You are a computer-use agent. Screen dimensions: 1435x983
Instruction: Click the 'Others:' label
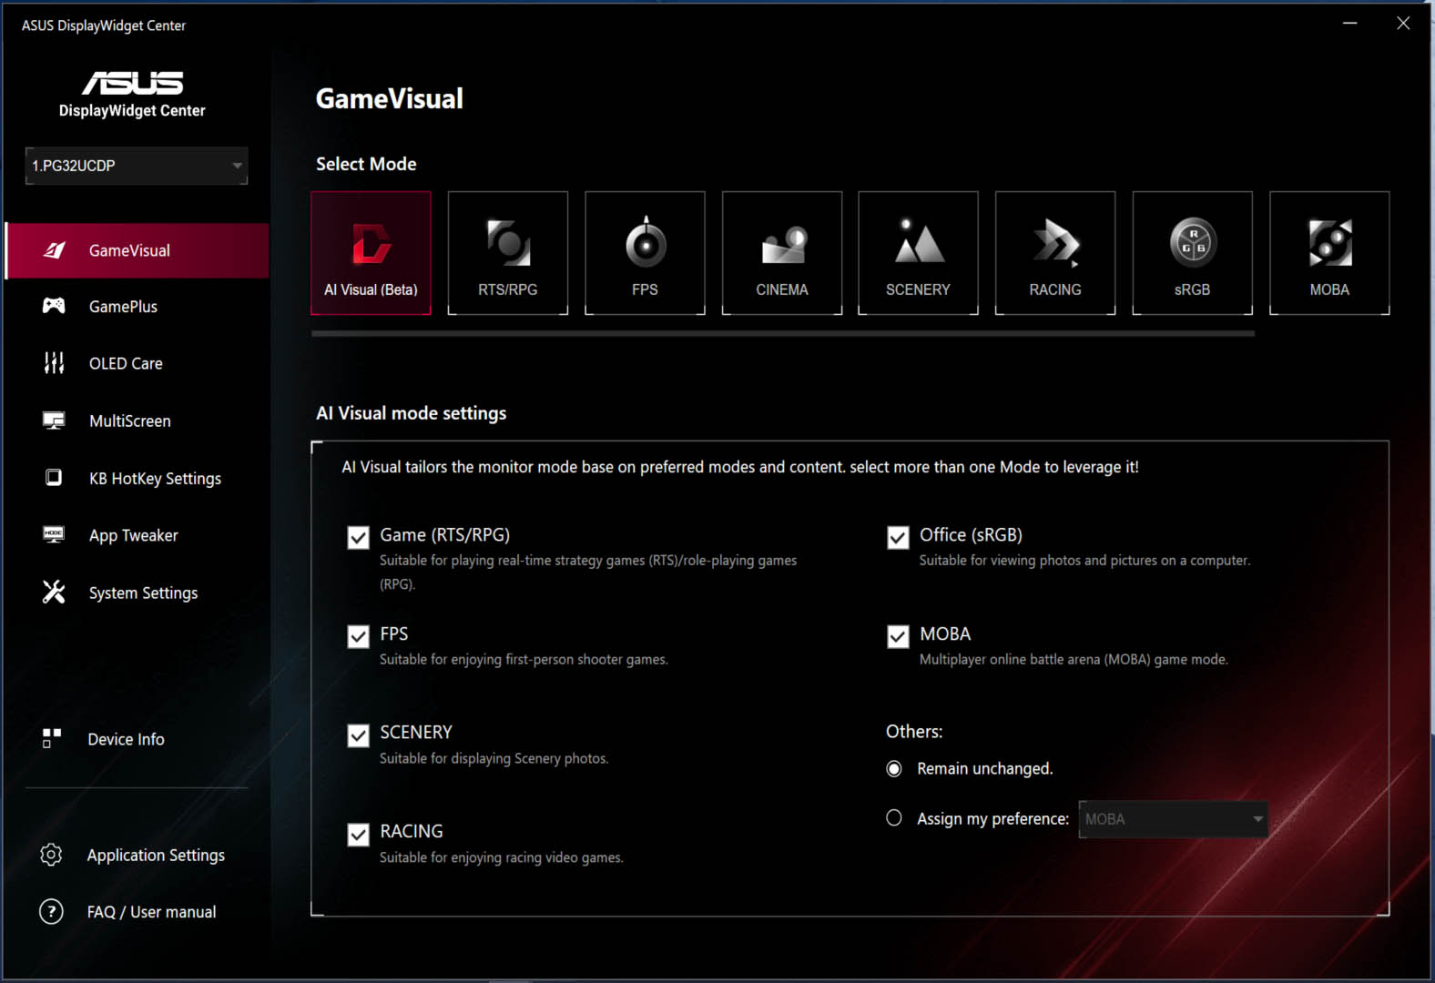tap(914, 732)
